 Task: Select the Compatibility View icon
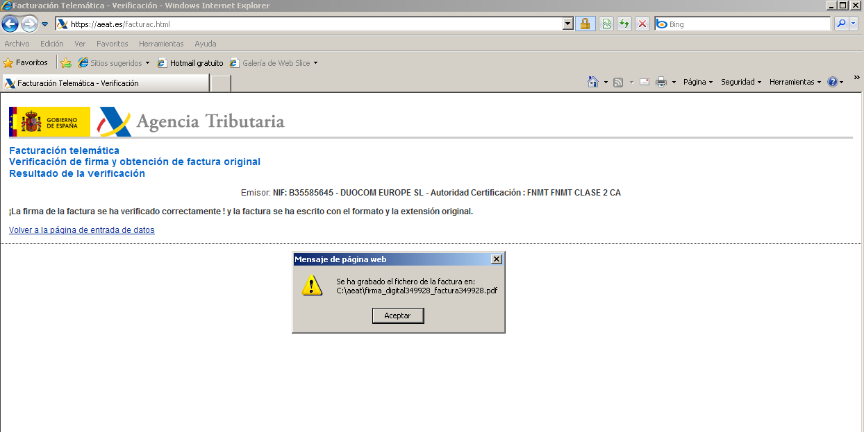606,23
